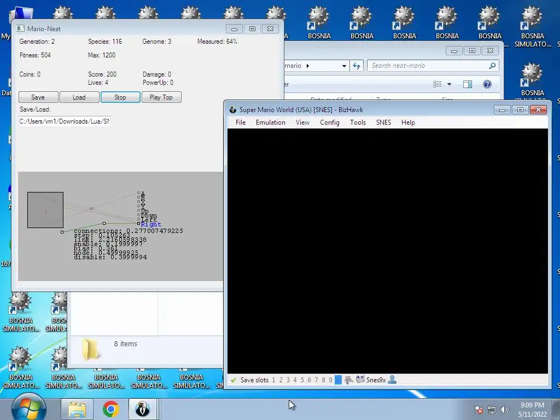This screenshot has height=420, width=560.
Task: Click the highlighted save slot 0
Action: (x=338, y=380)
